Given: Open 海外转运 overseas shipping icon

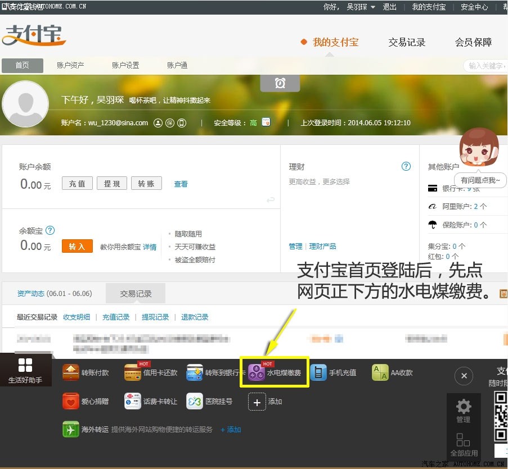Looking at the screenshot, I should pyautogui.click(x=71, y=429).
